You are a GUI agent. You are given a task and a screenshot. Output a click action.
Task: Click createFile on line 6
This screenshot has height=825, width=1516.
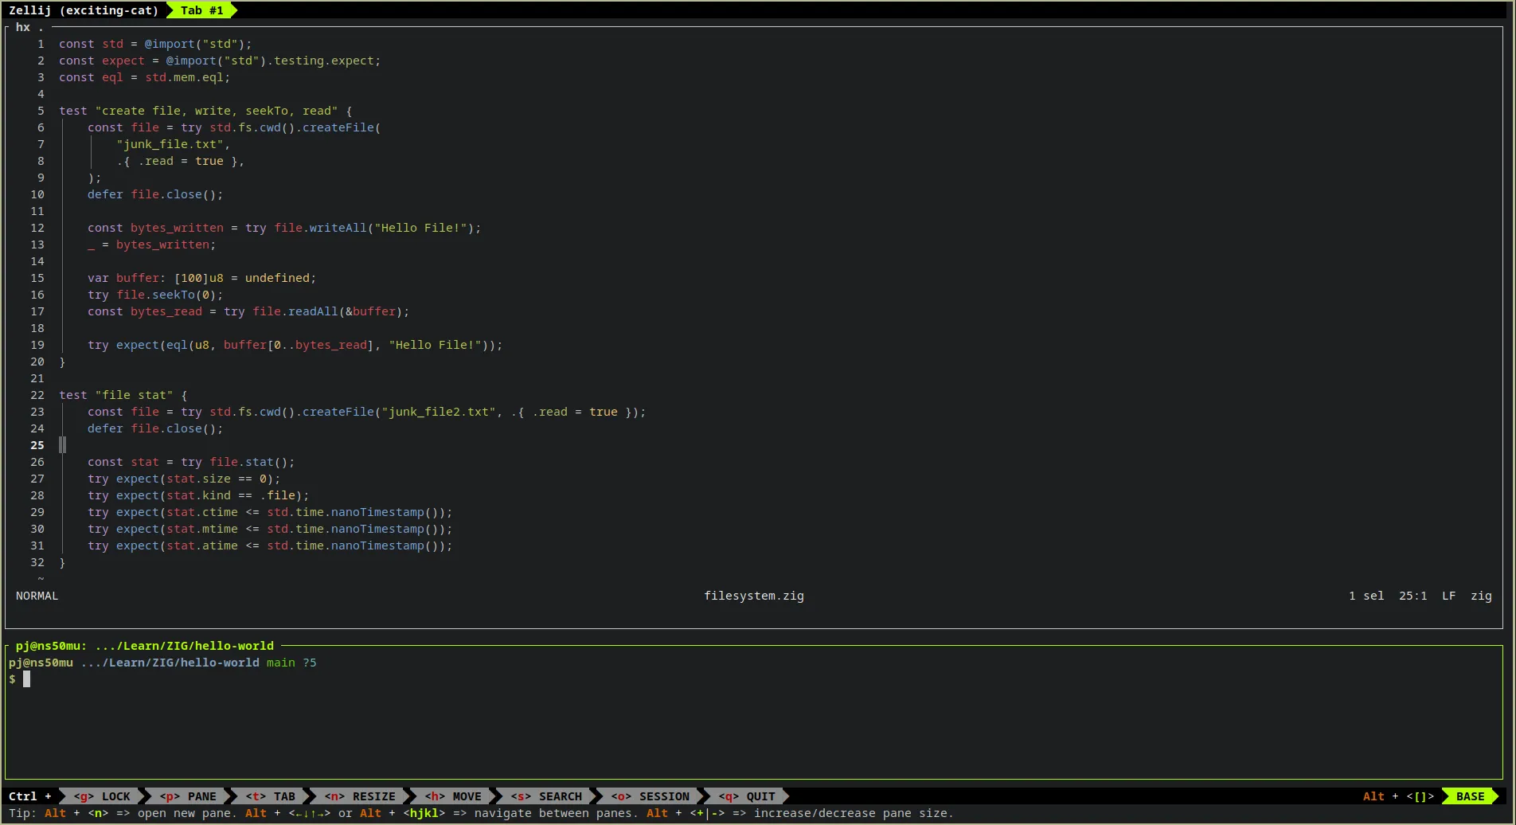(338, 127)
